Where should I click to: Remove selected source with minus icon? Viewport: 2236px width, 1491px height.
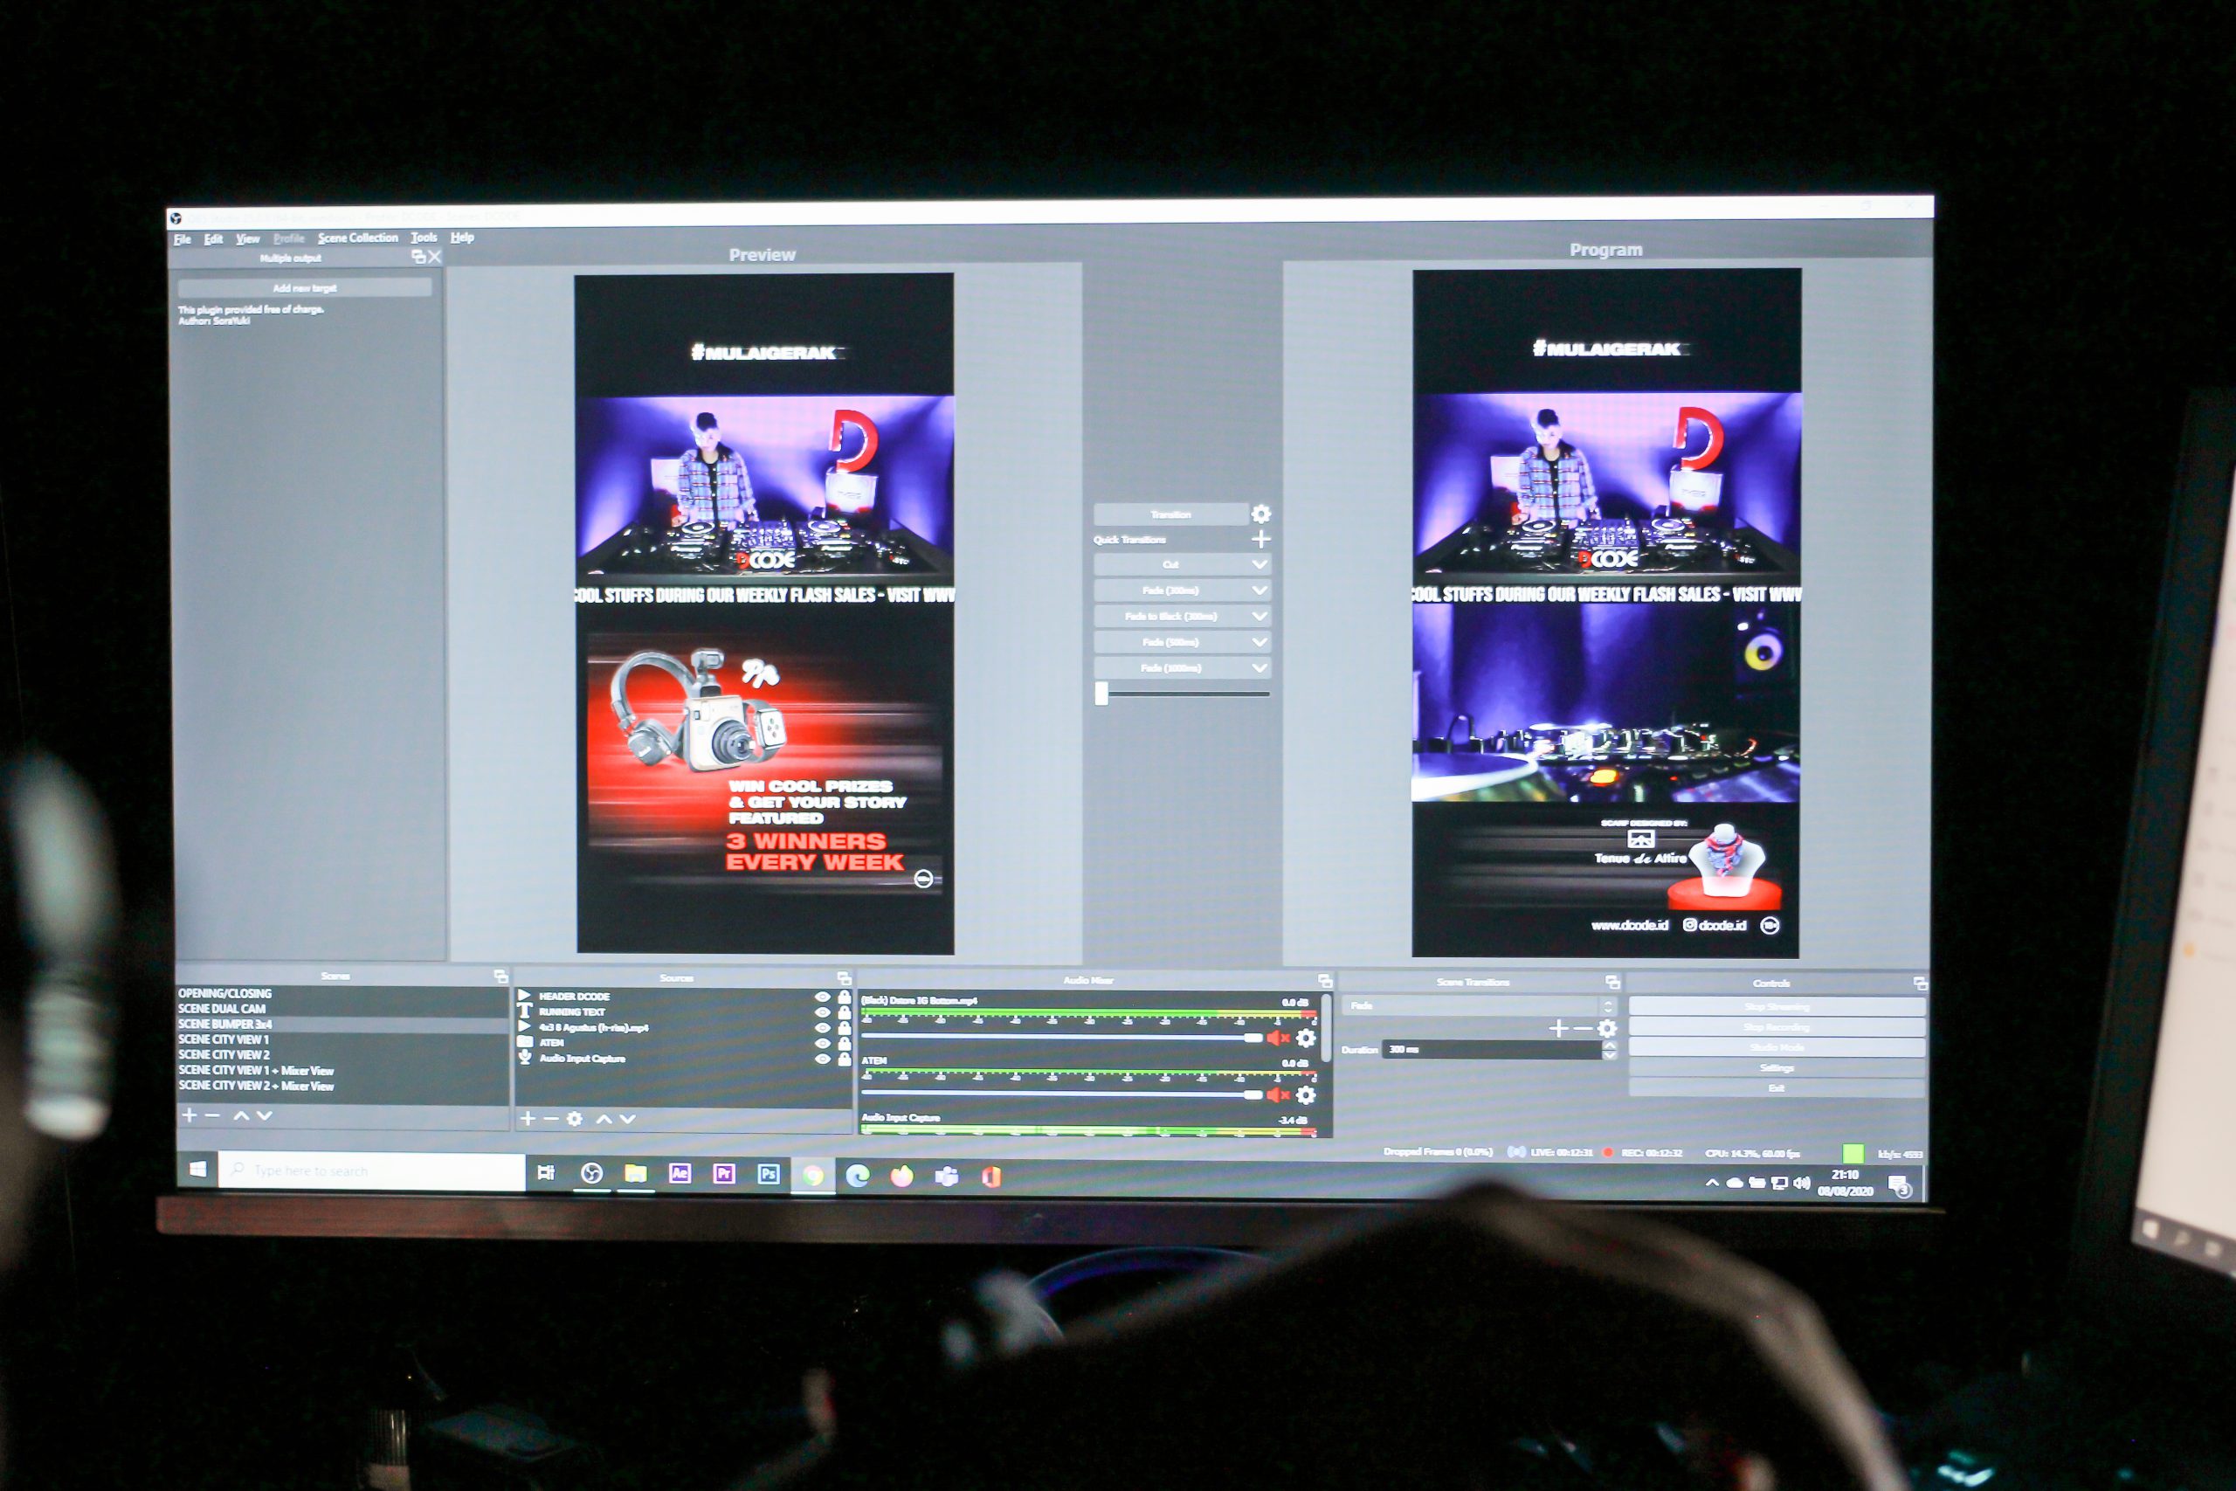550,1119
